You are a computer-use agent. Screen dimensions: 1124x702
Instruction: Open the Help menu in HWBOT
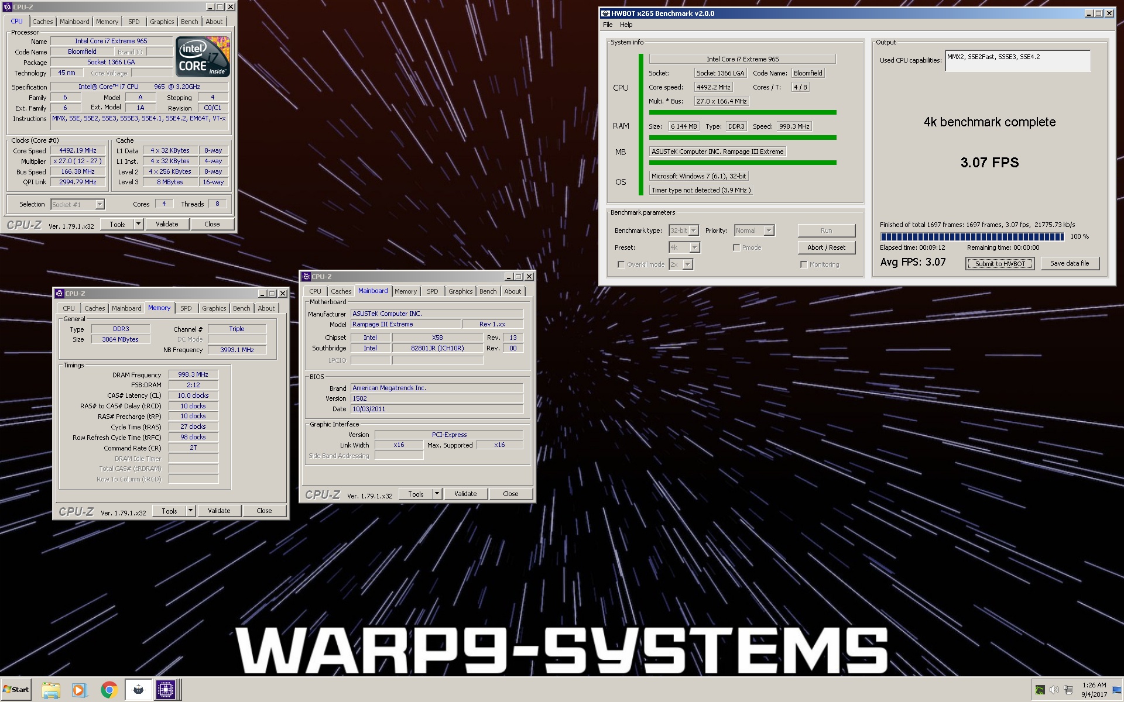(x=626, y=25)
